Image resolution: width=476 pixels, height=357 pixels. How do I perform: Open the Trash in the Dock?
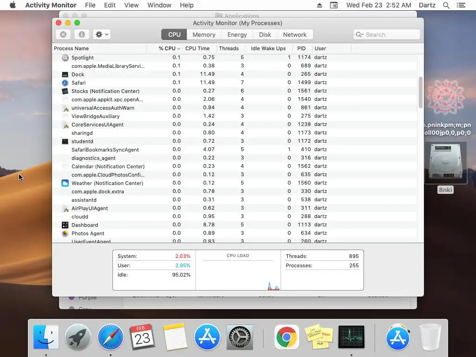click(x=430, y=337)
